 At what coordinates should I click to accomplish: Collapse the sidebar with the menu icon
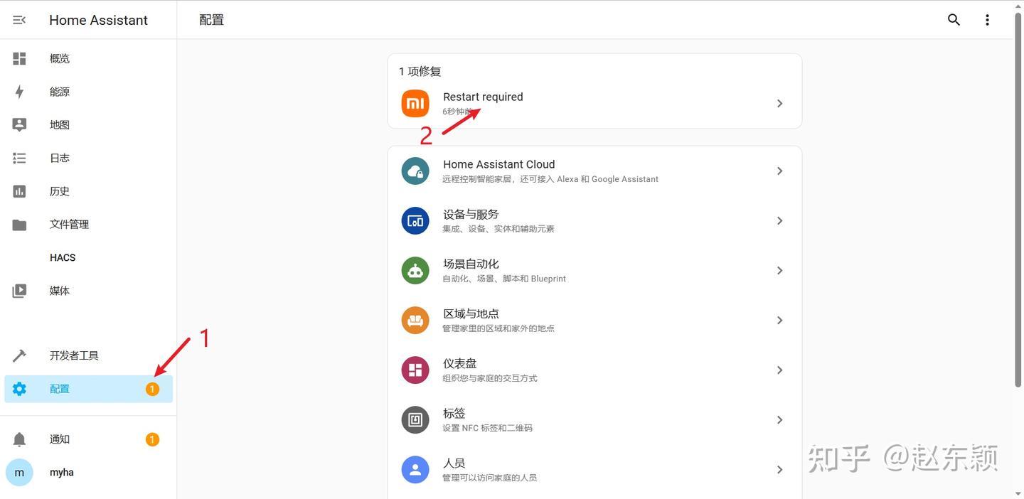point(19,20)
